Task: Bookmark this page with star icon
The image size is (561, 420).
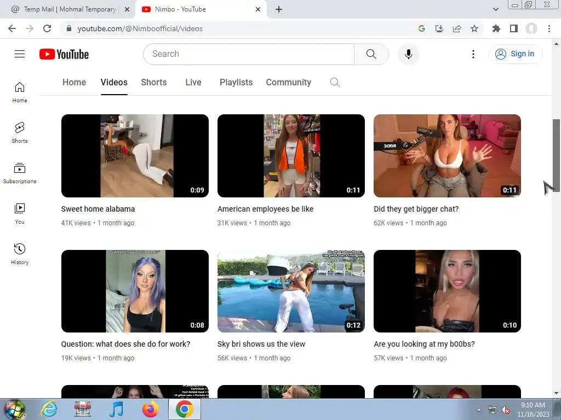Action: 474,28
